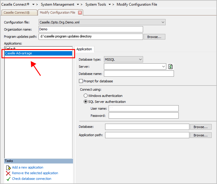217x184 pixels.
Task: Click Caselle Connect in the breadcrumb
Action: pos(15,4)
